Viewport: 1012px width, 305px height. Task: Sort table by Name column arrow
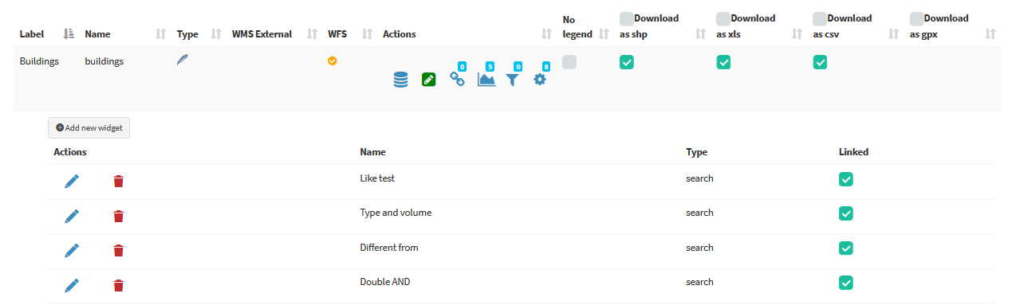coord(161,34)
